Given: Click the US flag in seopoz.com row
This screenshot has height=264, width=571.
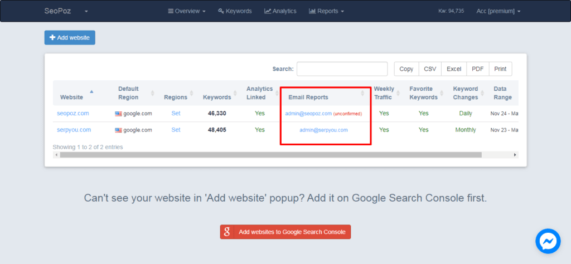Looking at the screenshot, I should (x=118, y=114).
